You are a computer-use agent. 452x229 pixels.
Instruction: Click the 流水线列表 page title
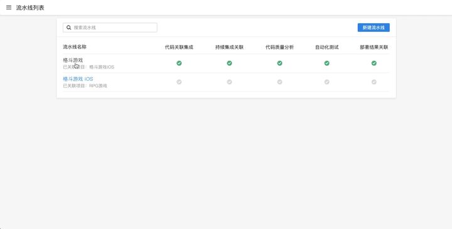pyautogui.click(x=30, y=8)
